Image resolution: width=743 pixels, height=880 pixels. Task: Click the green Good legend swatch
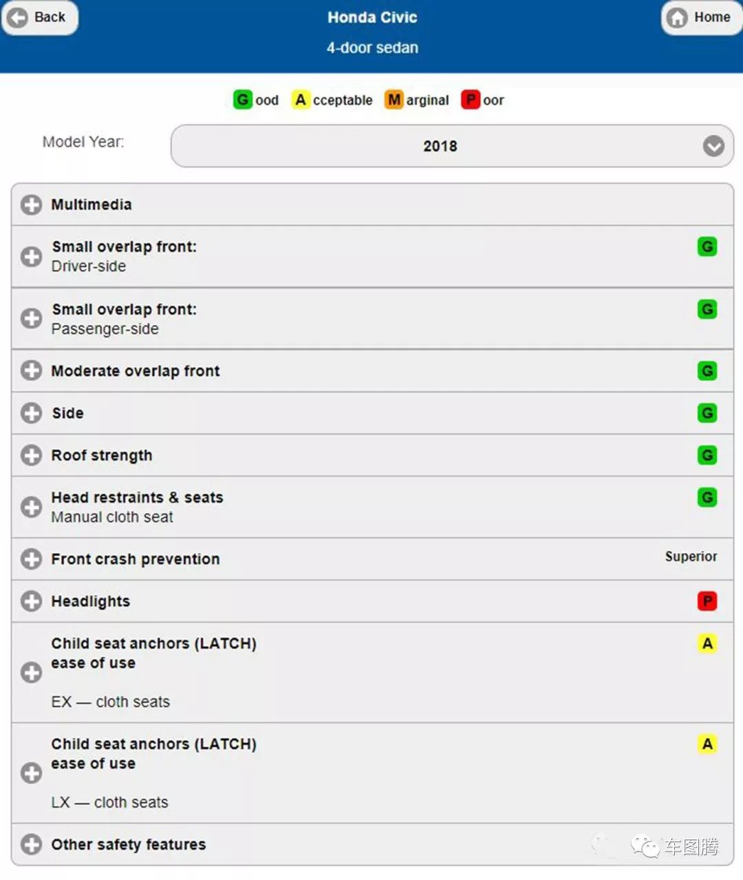point(242,100)
